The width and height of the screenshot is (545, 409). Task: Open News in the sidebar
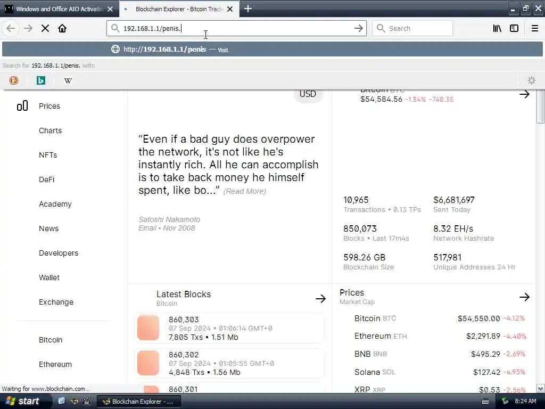click(x=48, y=228)
